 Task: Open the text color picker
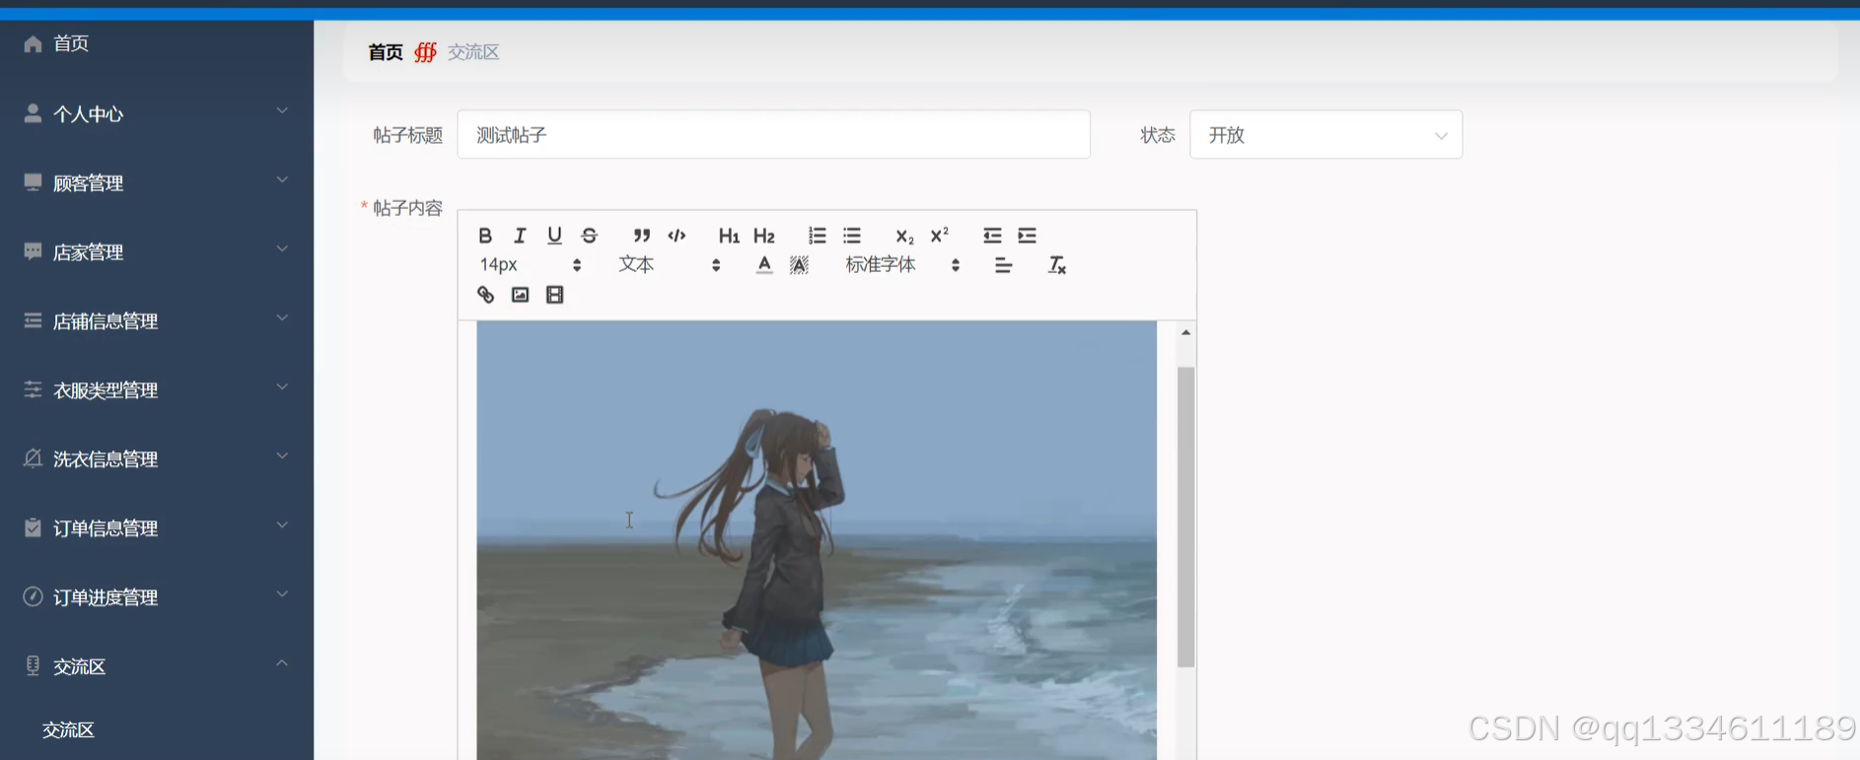tap(764, 265)
